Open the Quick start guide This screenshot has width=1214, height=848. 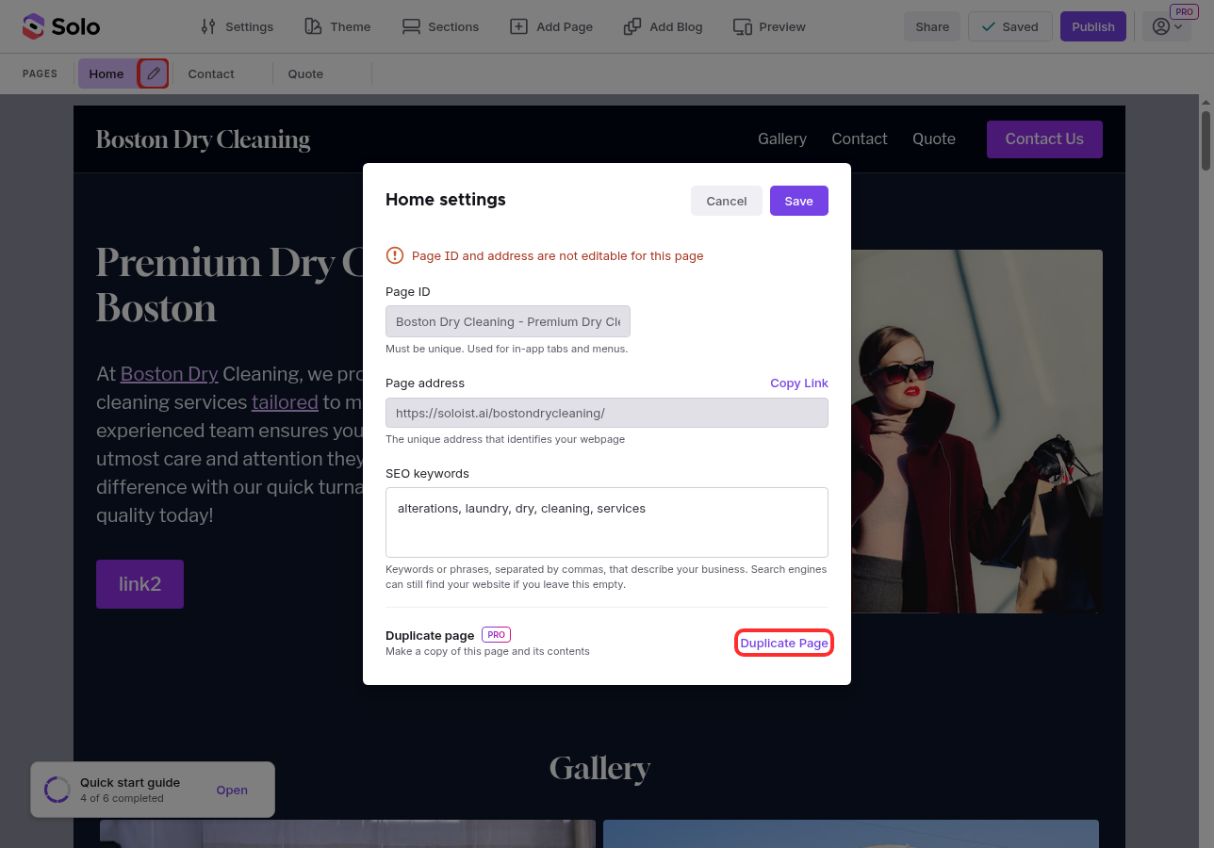tap(232, 791)
